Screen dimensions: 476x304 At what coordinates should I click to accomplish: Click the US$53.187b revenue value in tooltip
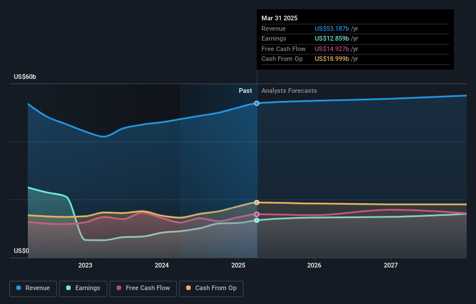tap(332, 28)
